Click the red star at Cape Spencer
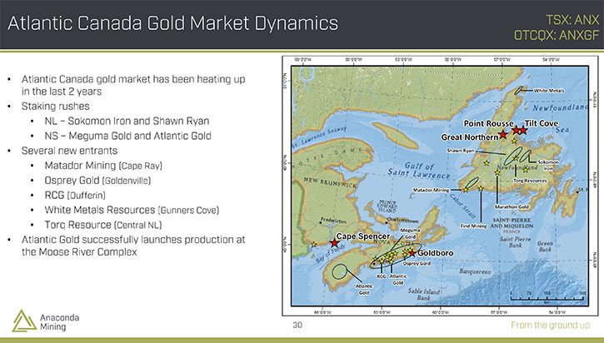 [x=334, y=243]
